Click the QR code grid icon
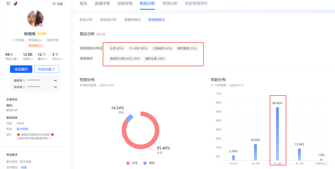Viewport: 335px width, 169px height. tap(8, 4)
